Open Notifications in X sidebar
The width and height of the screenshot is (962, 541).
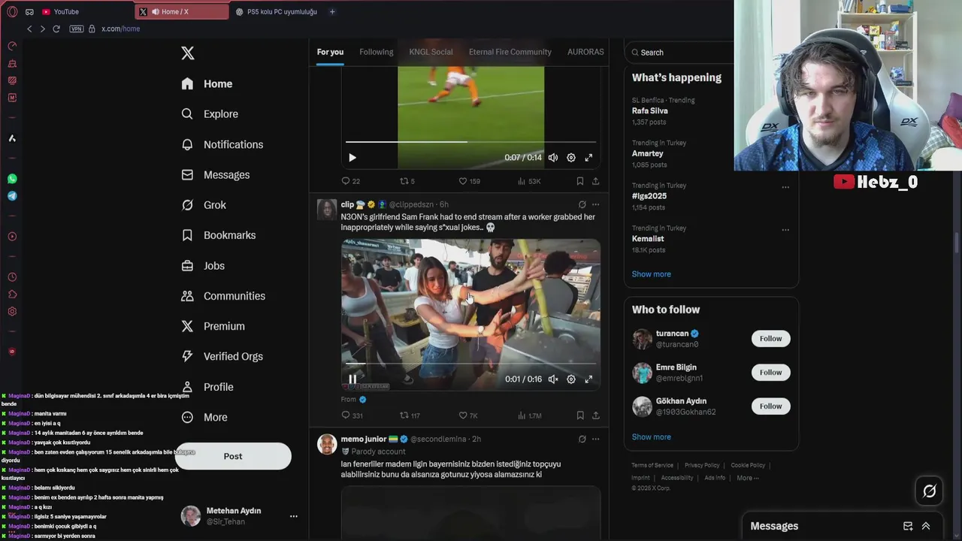(x=222, y=144)
